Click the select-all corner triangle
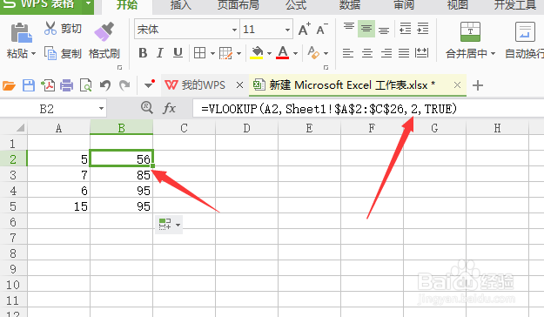 21,128
